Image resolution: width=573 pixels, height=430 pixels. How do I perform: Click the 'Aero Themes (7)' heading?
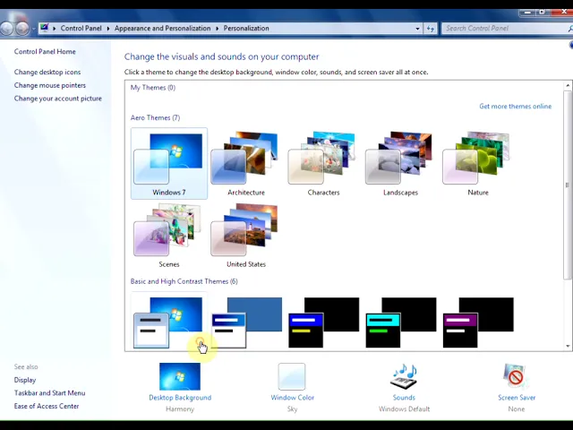pyautogui.click(x=155, y=117)
